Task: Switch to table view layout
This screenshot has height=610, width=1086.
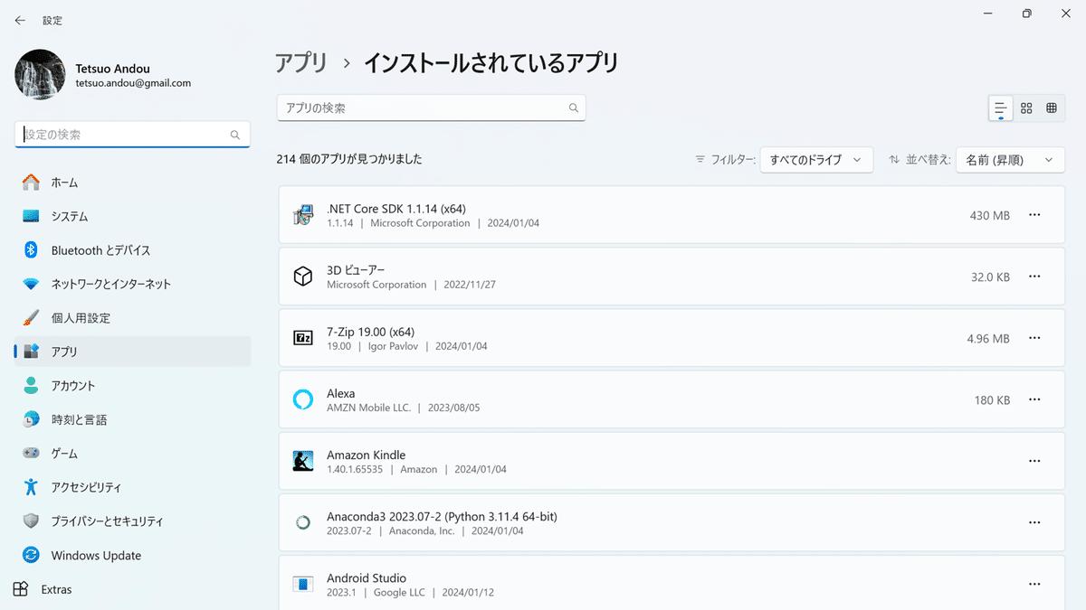Action: (1052, 108)
